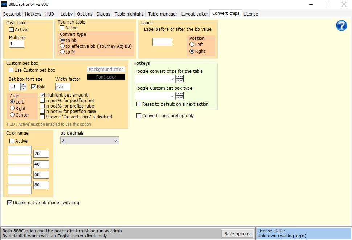This screenshot has width=352, height=240.
Task: Open the License tab
Action: tap(250, 14)
